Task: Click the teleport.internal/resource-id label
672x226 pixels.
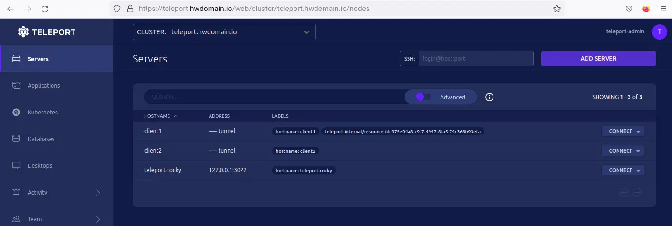Action: pyautogui.click(x=402, y=132)
